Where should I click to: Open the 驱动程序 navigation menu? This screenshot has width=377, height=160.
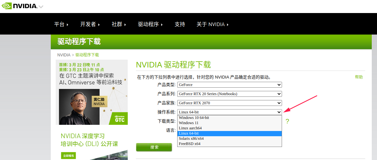pyautogui.click(x=150, y=24)
